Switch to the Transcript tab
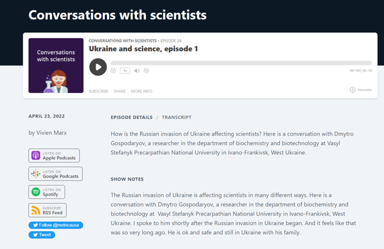 pyautogui.click(x=176, y=117)
